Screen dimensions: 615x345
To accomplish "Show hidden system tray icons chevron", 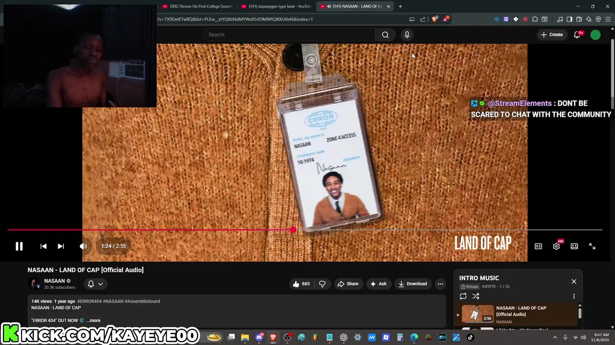I will coord(555,337).
